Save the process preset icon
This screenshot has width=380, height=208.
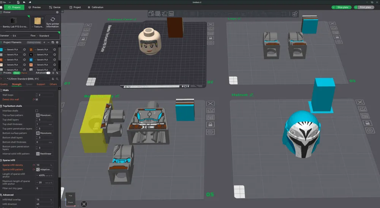(x=53, y=79)
